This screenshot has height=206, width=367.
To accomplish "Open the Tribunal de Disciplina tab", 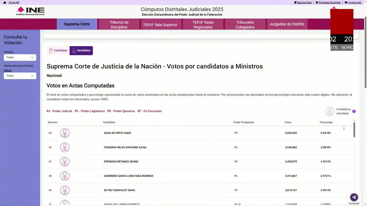I will 119,25.
